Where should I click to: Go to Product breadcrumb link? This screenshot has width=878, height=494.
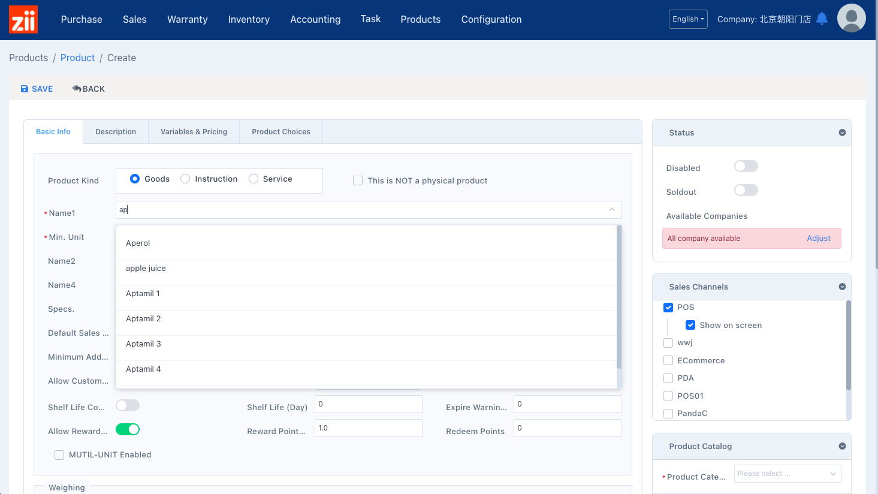tap(77, 58)
